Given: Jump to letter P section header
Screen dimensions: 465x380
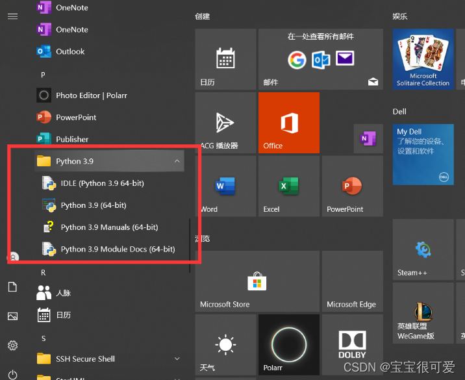Looking at the screenshot, I should (43, 75).
